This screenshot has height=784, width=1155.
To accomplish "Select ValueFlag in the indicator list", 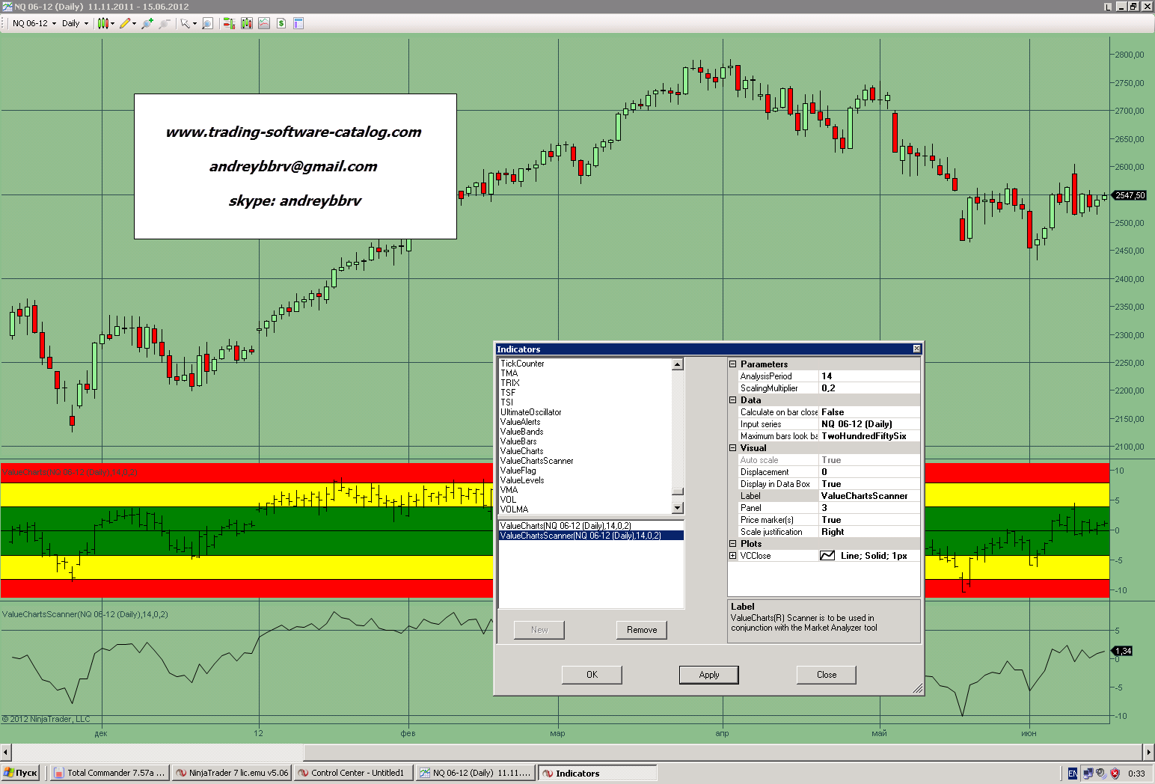I will (518, 471).
